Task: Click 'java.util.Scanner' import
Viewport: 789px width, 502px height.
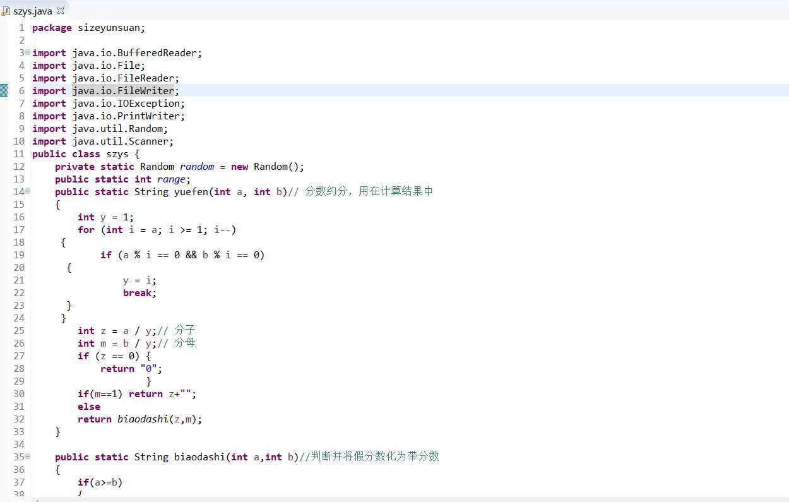Action: point(121,141)
